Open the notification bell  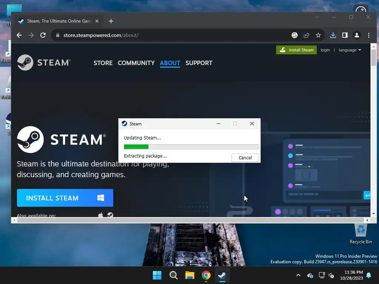click(x=369, y=275)
